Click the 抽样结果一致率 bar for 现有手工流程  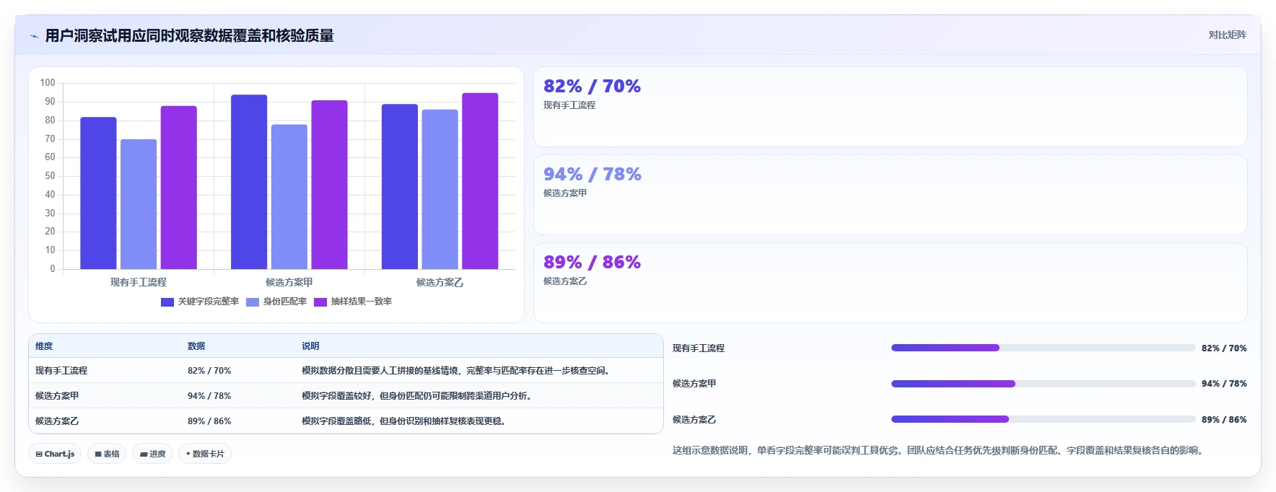click(x=179, y=188)
